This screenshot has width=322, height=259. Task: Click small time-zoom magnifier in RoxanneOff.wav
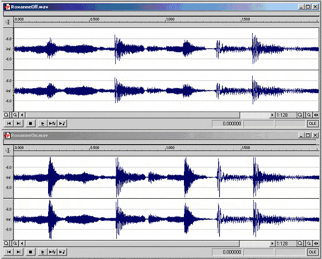309,115
